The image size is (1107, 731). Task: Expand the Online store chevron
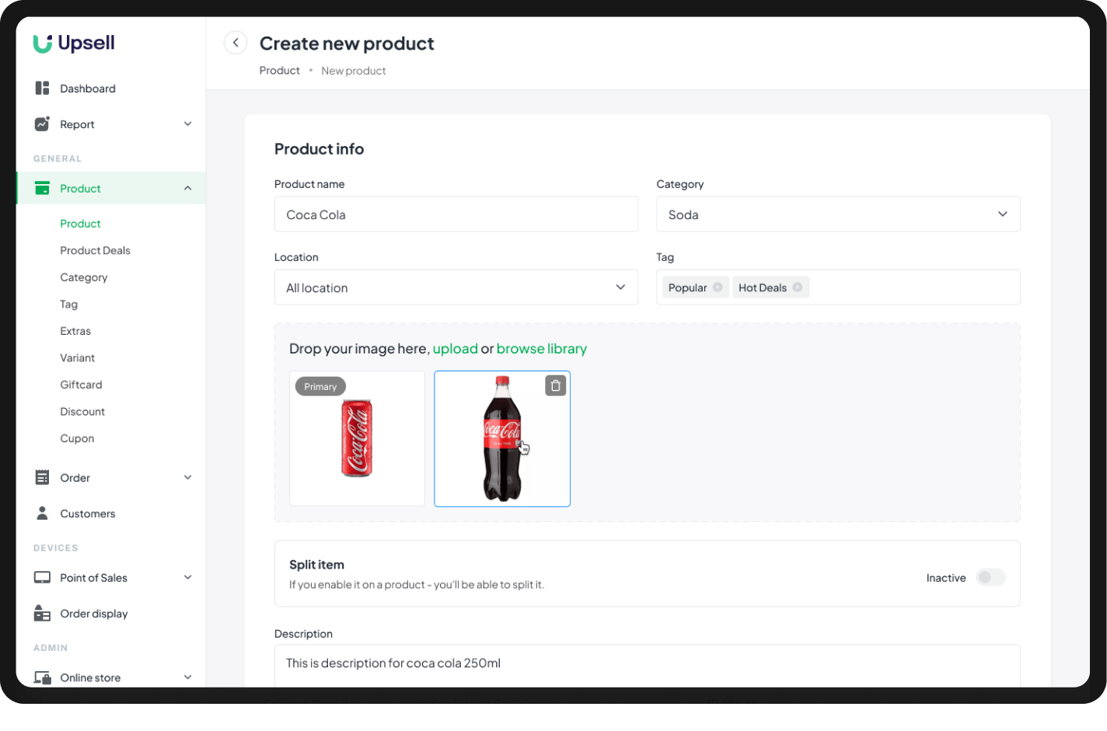point(187,677)
